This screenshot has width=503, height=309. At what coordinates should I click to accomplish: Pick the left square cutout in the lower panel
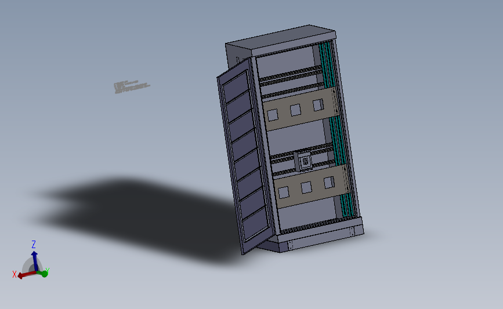click(284, 192)
